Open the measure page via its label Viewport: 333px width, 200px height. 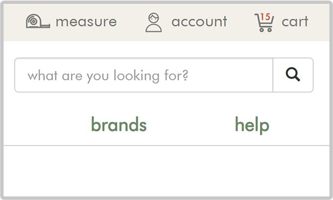[x=86, y=22]
